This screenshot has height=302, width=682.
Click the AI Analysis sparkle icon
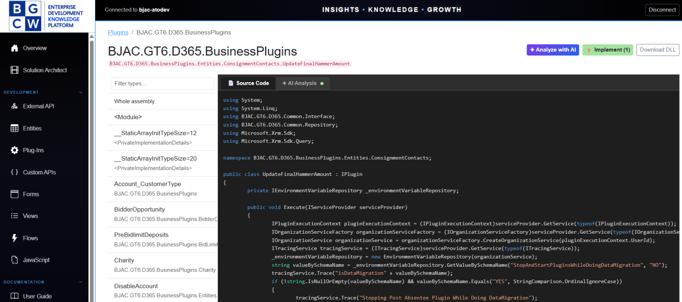[x=284, y=83]
